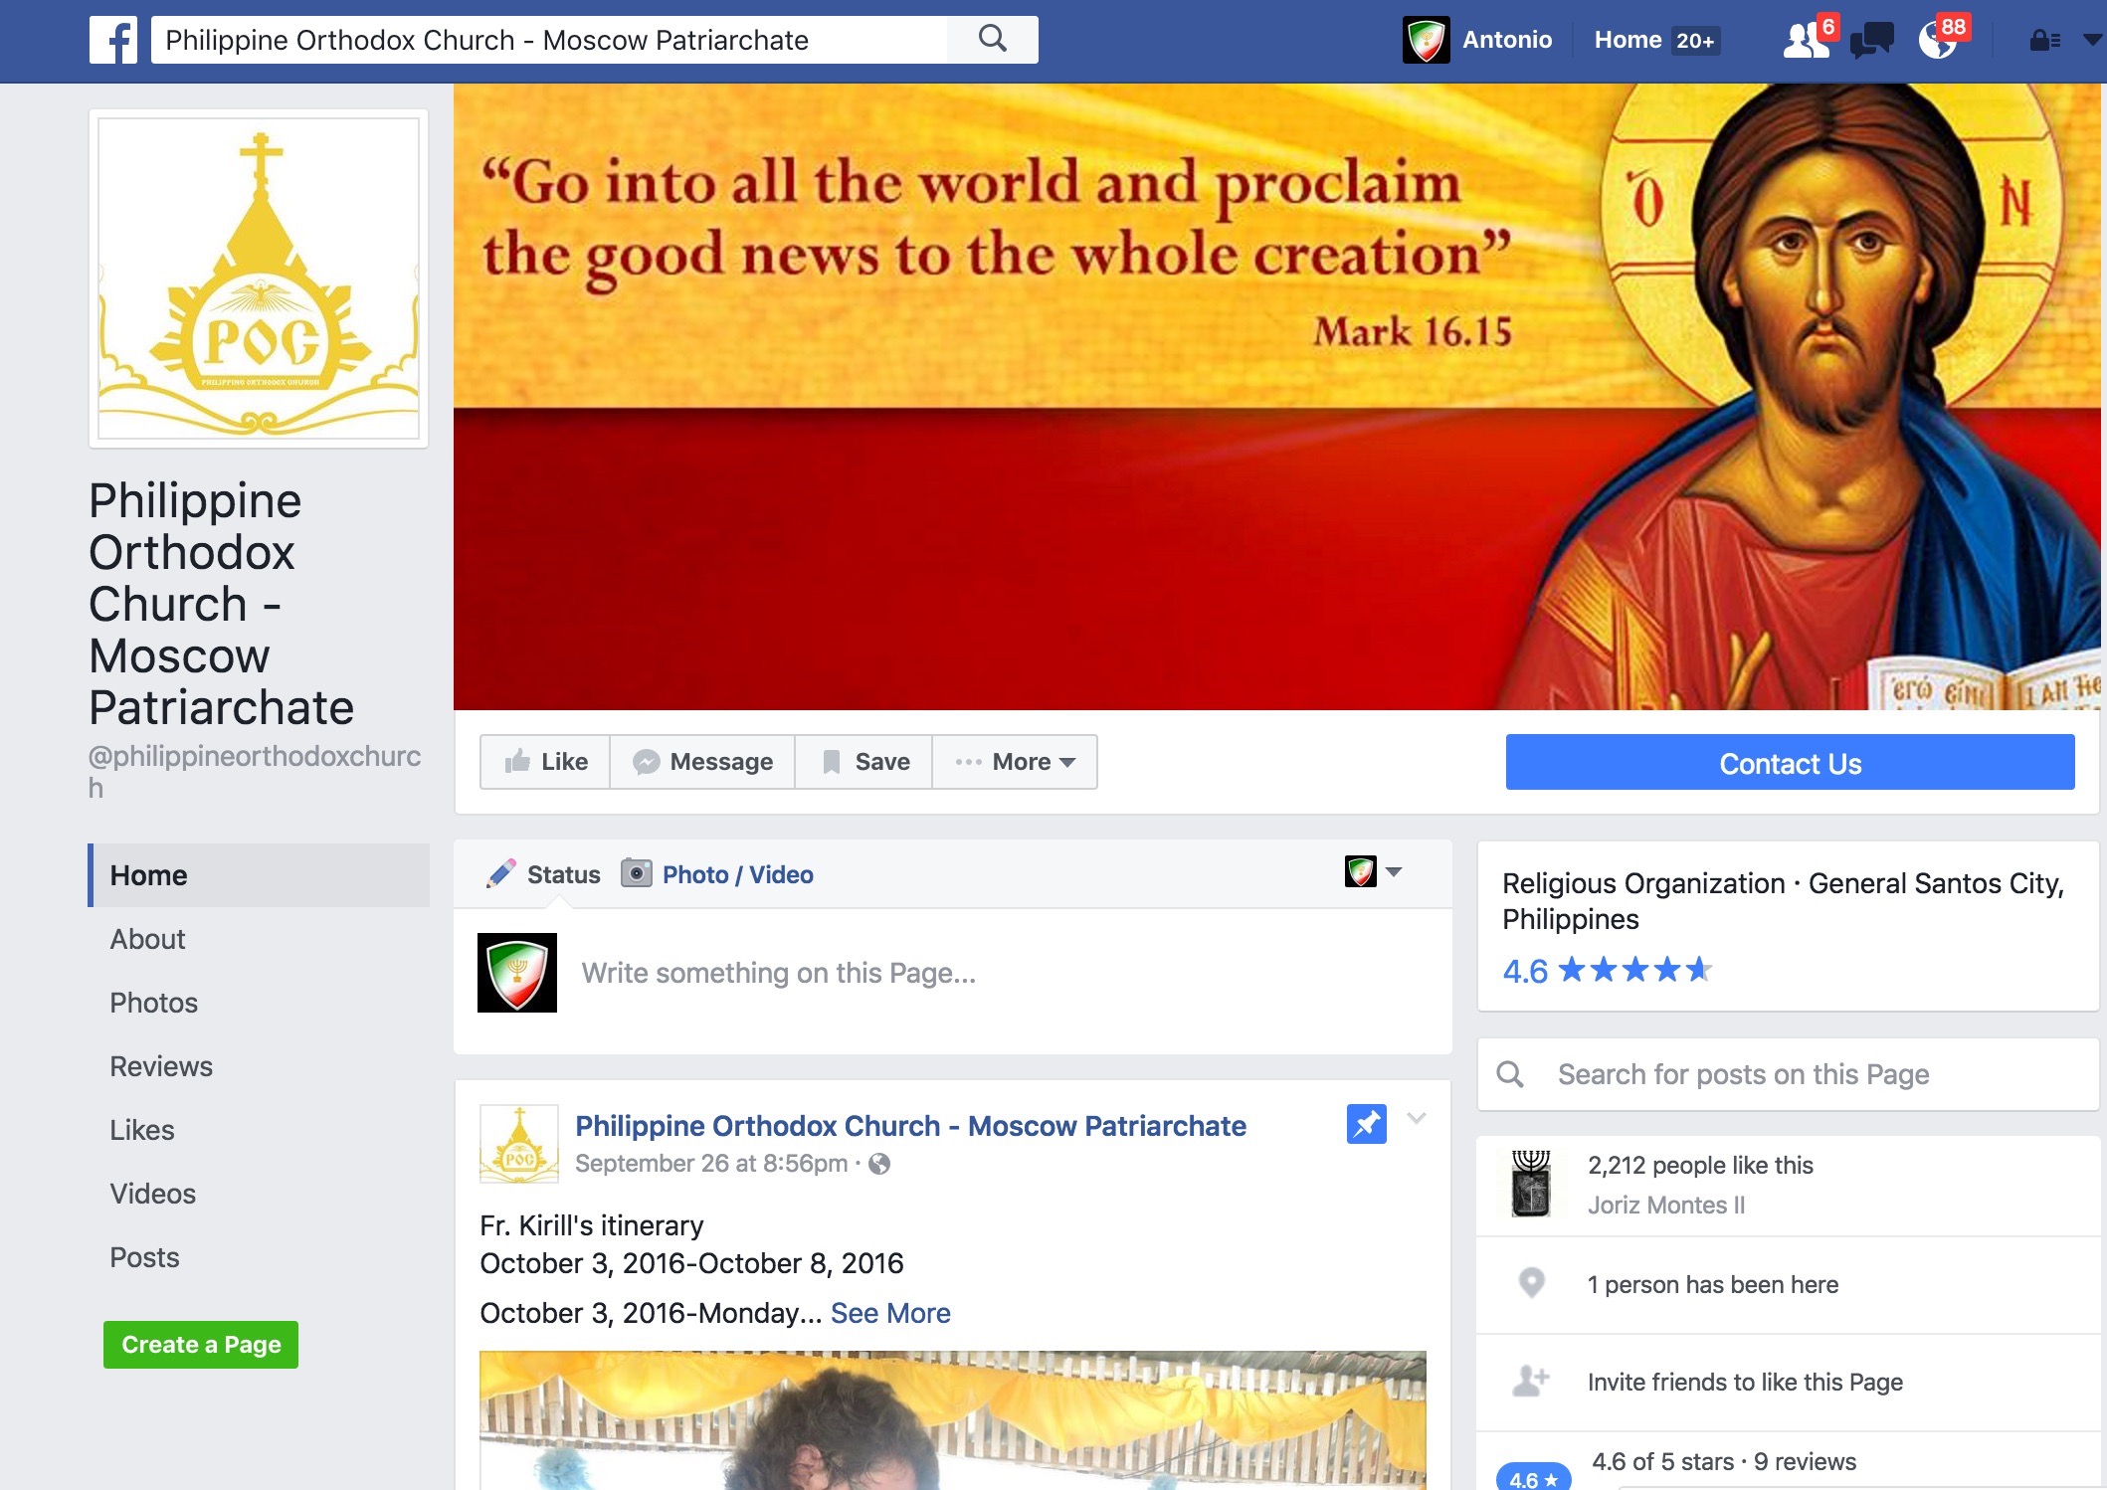This screenshot has width=2107, height=1490.
Task: Click the Facebook logo icon
Action: pos(113,40)
